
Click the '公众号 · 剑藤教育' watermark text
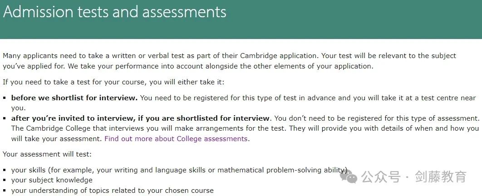coord(414,177)
